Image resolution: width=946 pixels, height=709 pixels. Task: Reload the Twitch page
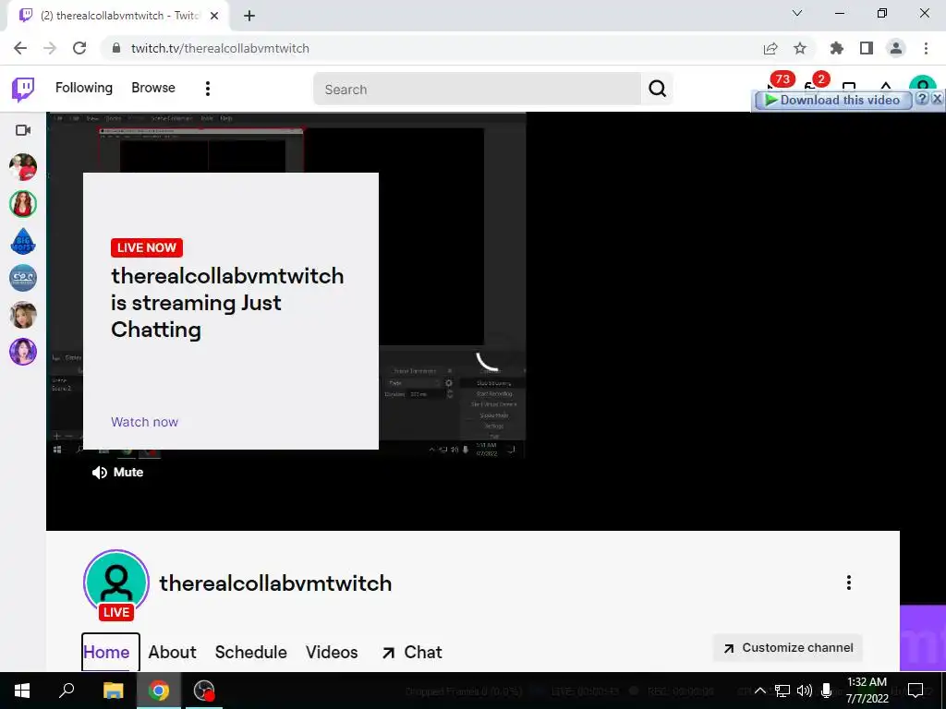click(x=79, y=48)
